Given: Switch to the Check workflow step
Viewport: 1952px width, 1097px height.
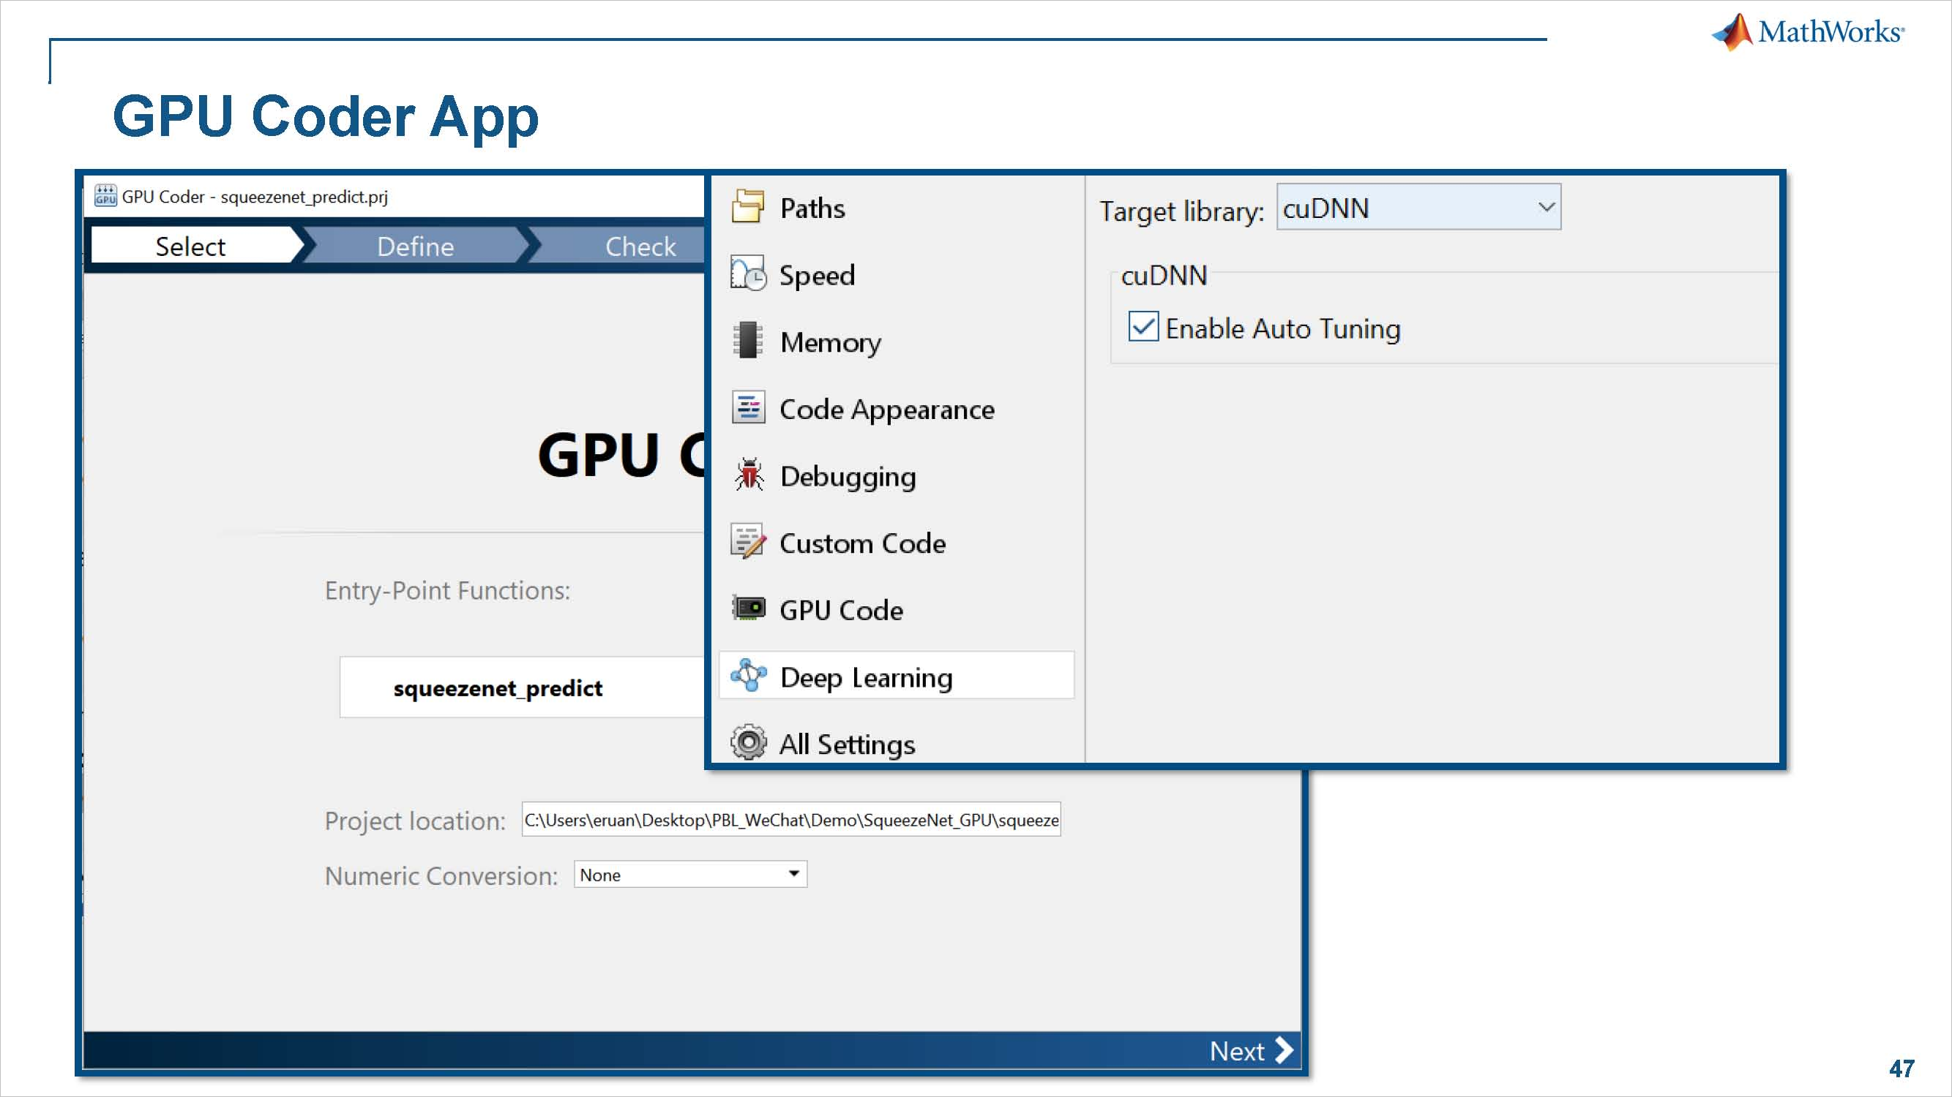Looking at the screenshot, I should 640,246.
